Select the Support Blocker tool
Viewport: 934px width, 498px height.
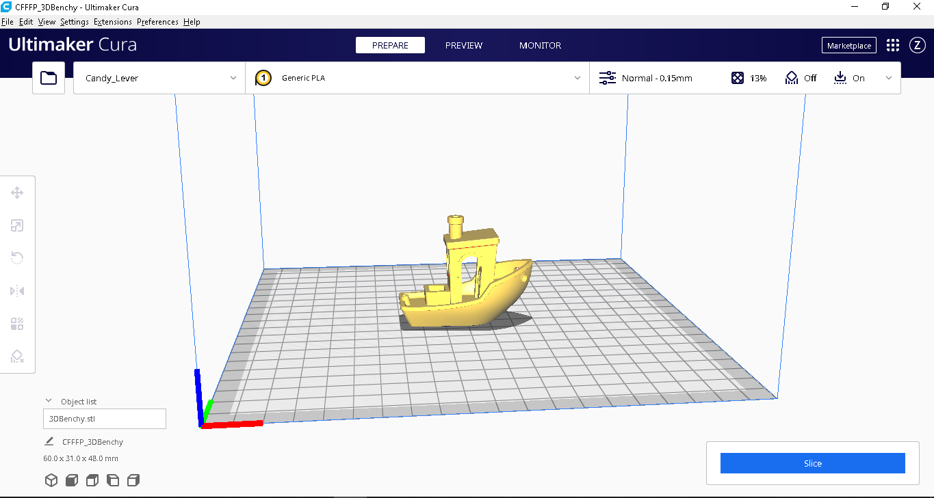[x=17, y=357]
